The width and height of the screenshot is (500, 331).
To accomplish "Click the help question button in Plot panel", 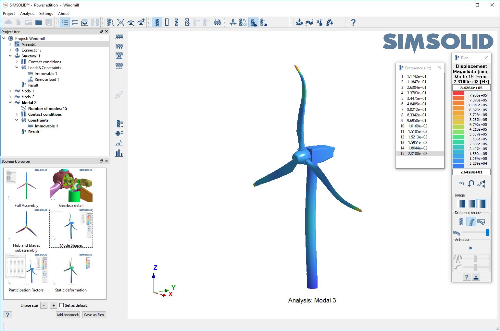I will (467, 277).
